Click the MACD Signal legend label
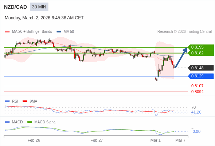 (x=46, y=122)
